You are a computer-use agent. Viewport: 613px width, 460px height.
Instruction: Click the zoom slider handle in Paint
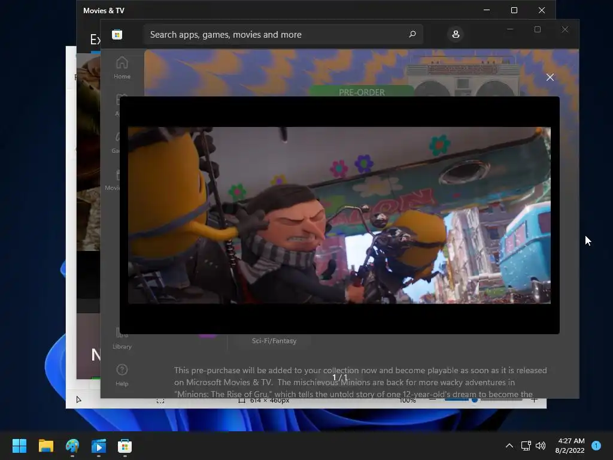475,400
